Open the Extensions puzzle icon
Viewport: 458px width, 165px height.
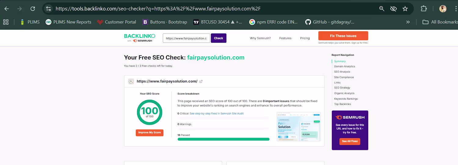point(424,9)
